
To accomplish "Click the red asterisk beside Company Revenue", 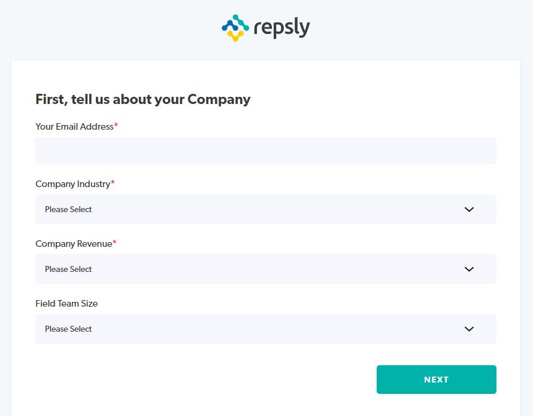I will tap(114, 243).
